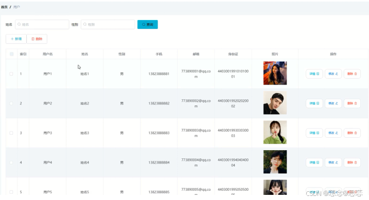Click the 手机 column header
Screen dimensions: 369x200
[159, 54]
